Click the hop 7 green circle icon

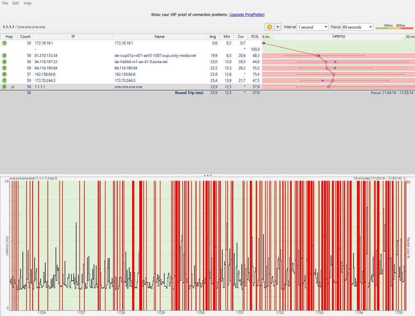click(4, 80)
